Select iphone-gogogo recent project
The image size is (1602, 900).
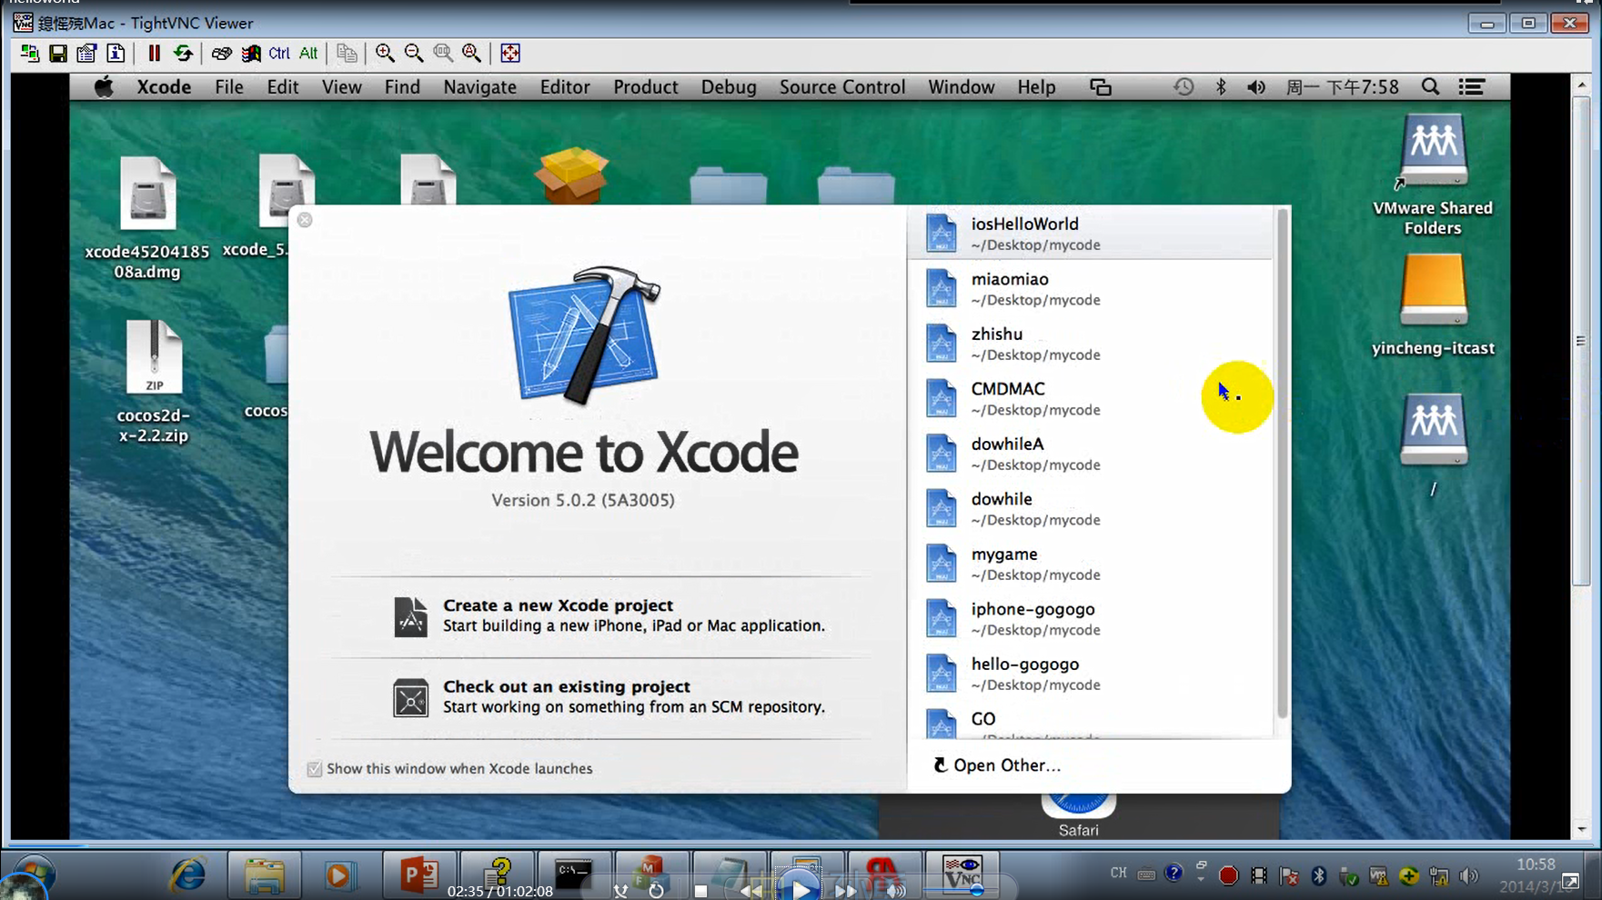point(1090,619)
